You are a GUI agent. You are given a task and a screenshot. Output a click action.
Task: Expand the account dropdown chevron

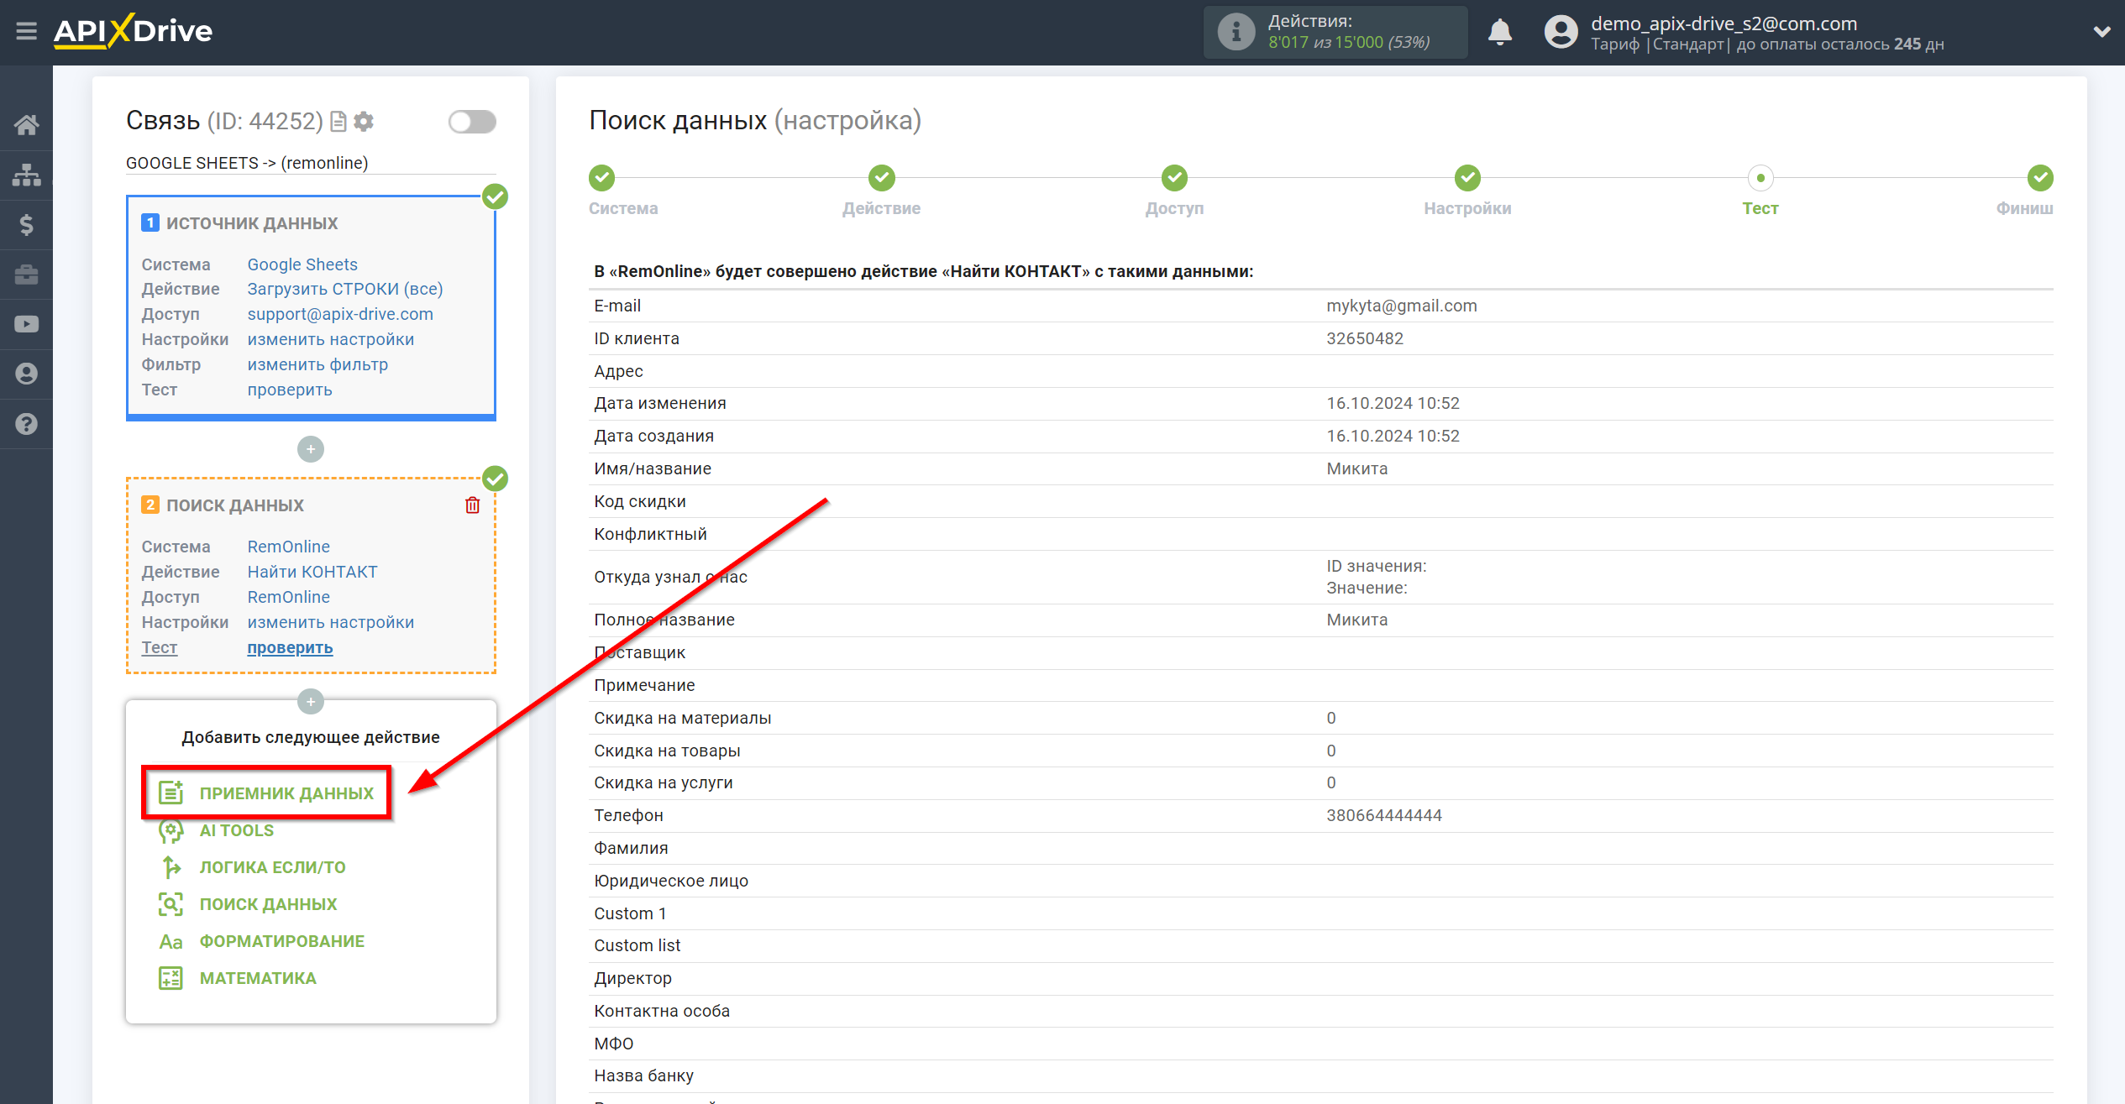pos(2101,32)
